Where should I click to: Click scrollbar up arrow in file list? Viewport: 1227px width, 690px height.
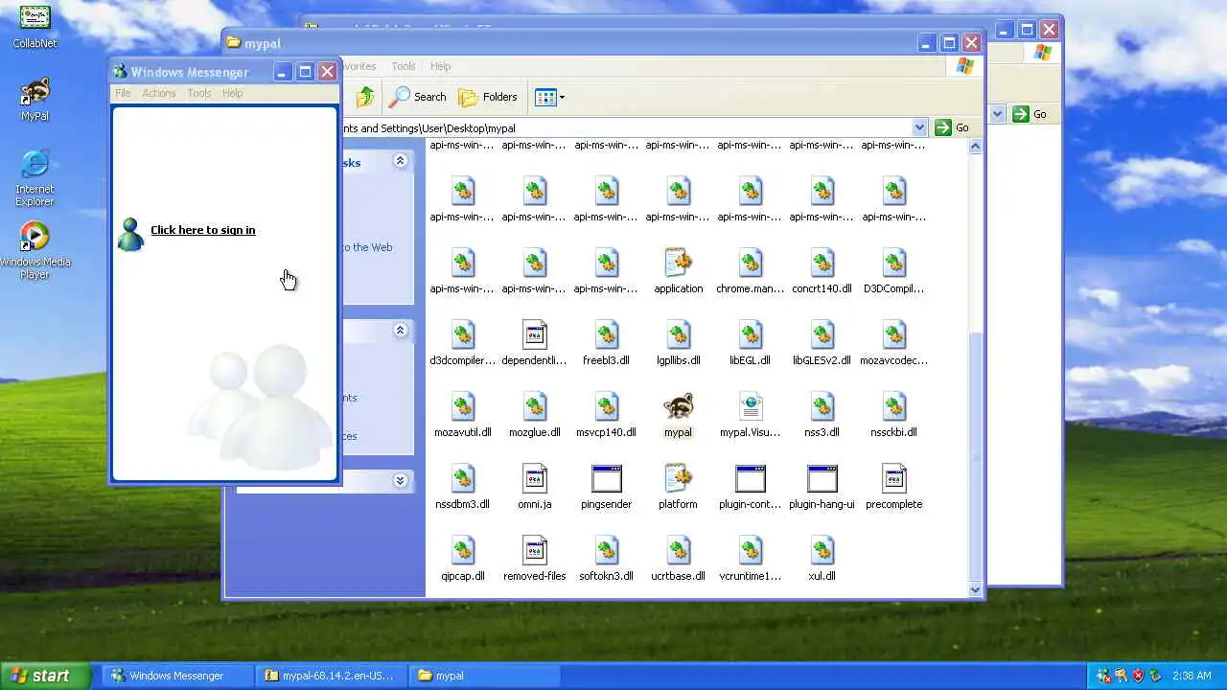(x=976, y=147)
